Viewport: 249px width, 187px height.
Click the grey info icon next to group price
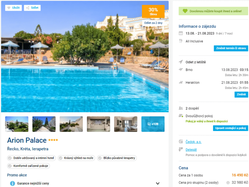pyautogui.click(x=228, y=182)
